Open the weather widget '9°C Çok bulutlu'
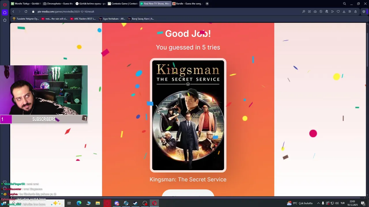 pyautogui.click(x=300, y=203)
